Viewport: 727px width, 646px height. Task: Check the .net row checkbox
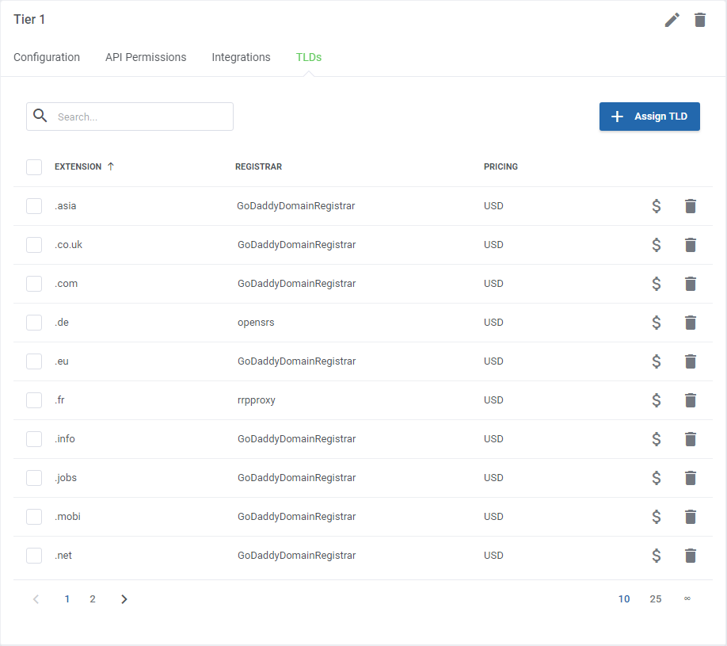click(x=34, y=556)
